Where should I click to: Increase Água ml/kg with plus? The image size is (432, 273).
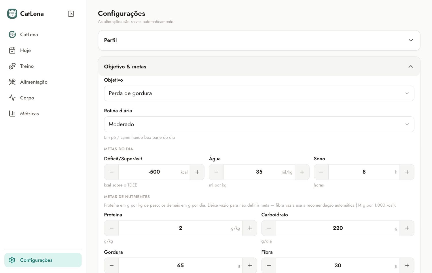[302, 172]
